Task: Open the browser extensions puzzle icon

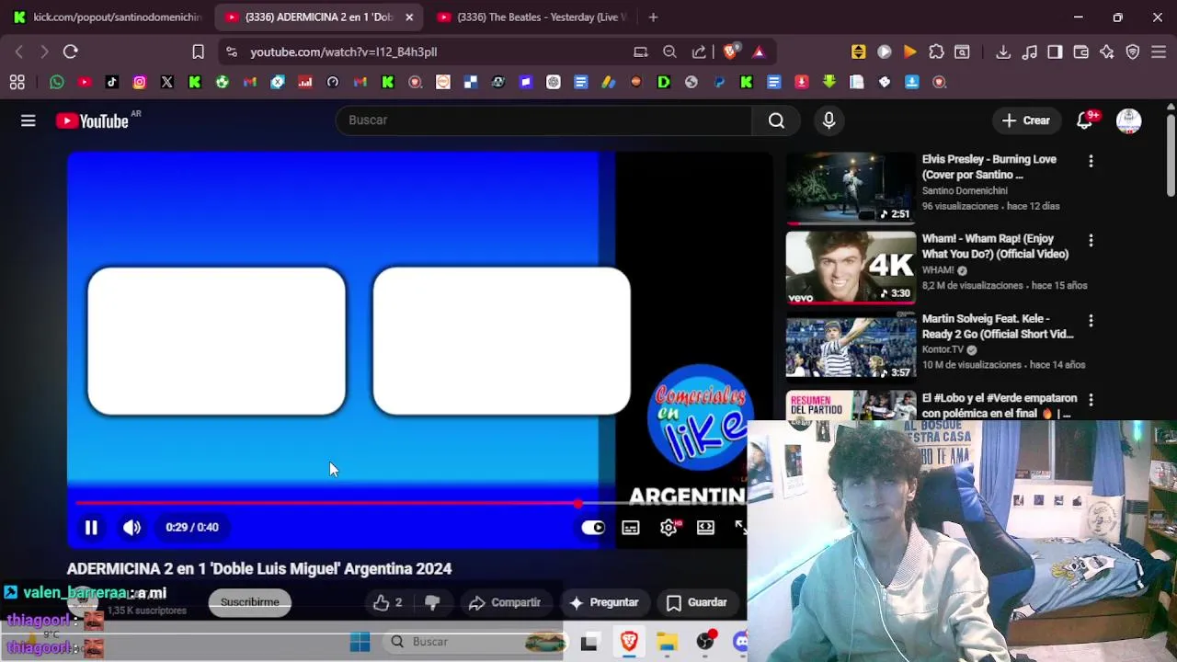Action: (936, 51)
